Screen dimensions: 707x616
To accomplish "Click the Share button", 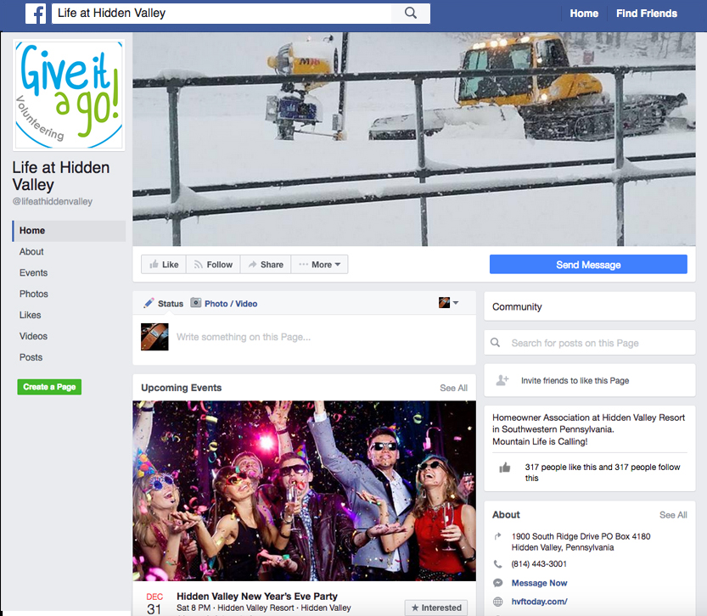I will tap(266, 265).
